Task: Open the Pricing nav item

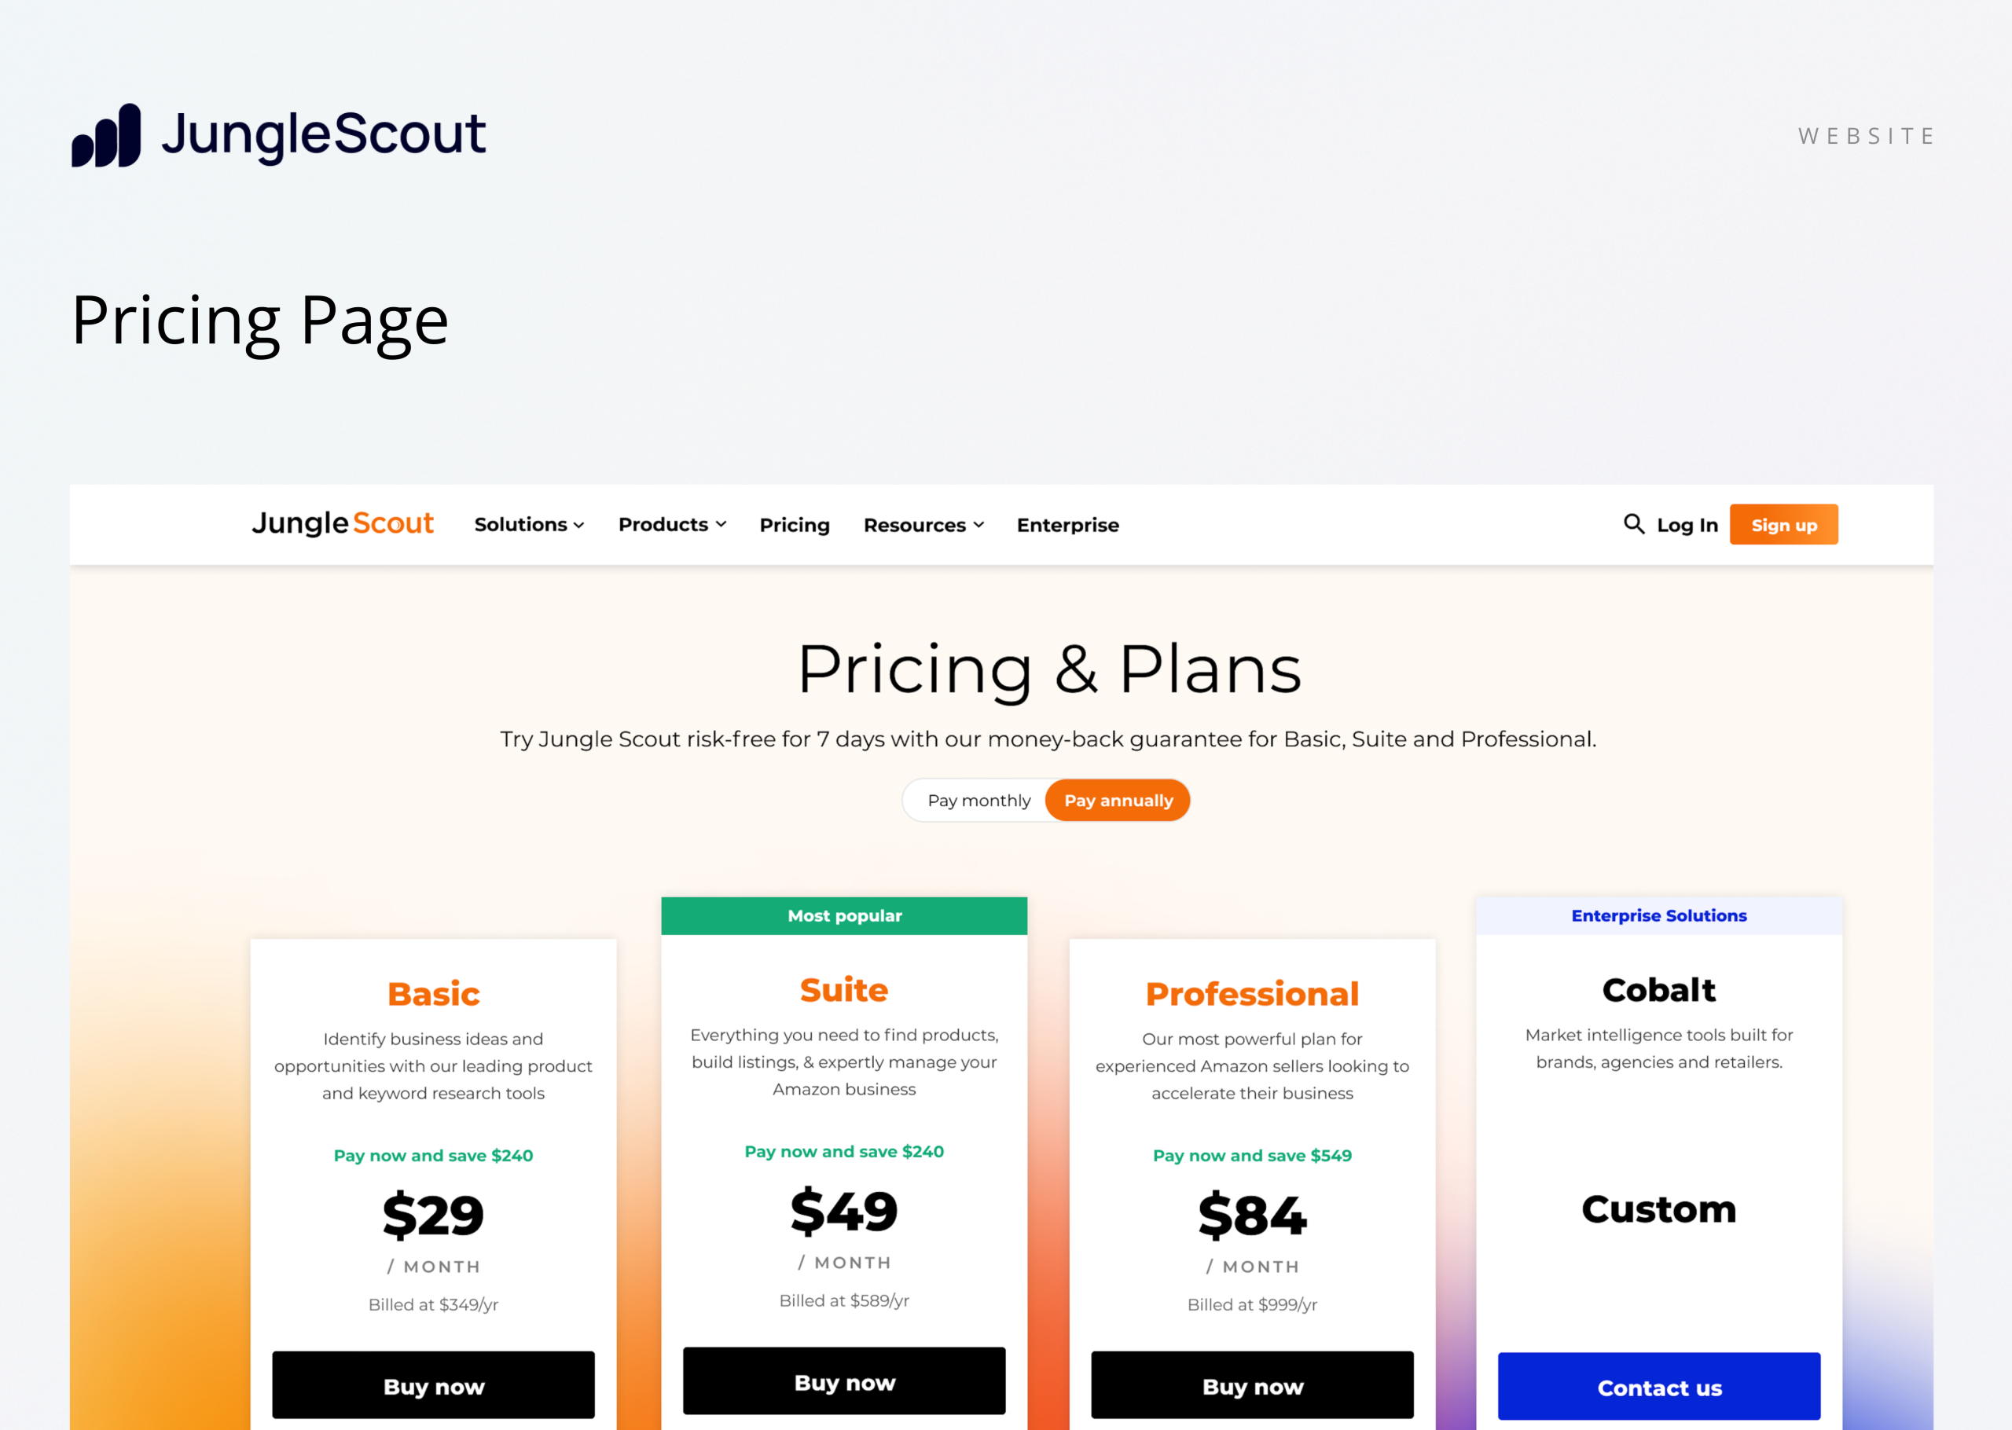Action: tap(795, 525)
